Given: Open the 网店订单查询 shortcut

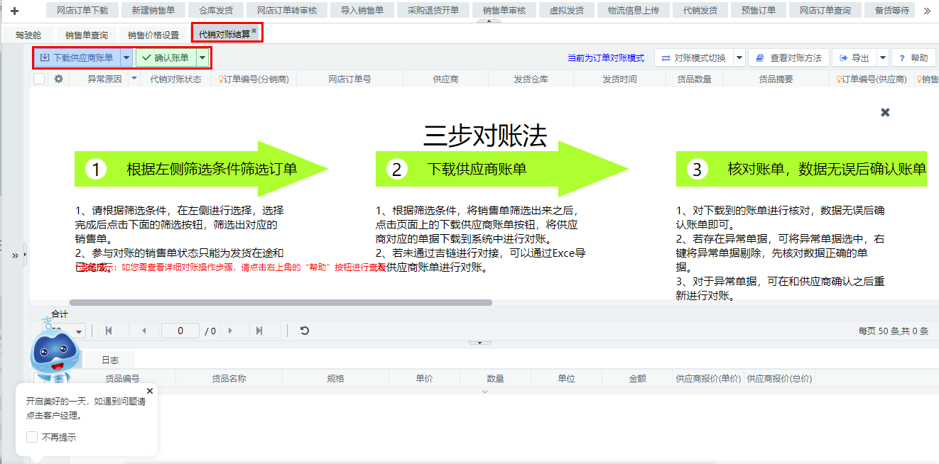Looking at the screenshot, I should [825, 10].
